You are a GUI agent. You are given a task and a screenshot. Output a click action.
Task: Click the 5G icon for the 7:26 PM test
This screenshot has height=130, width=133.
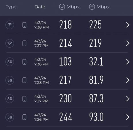(10, 117)
